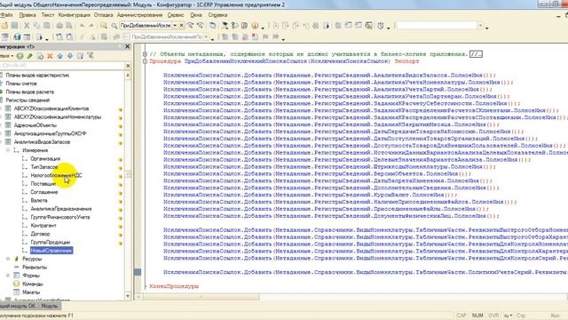Image resolution: width=568 pixels, height=320 pixels.
Task: Expand the Ресурсы node
Action: point(8,259)
